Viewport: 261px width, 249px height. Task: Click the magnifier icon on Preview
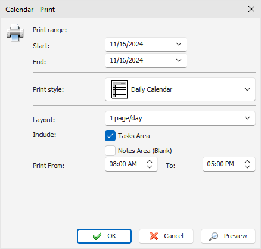[213, 236]
